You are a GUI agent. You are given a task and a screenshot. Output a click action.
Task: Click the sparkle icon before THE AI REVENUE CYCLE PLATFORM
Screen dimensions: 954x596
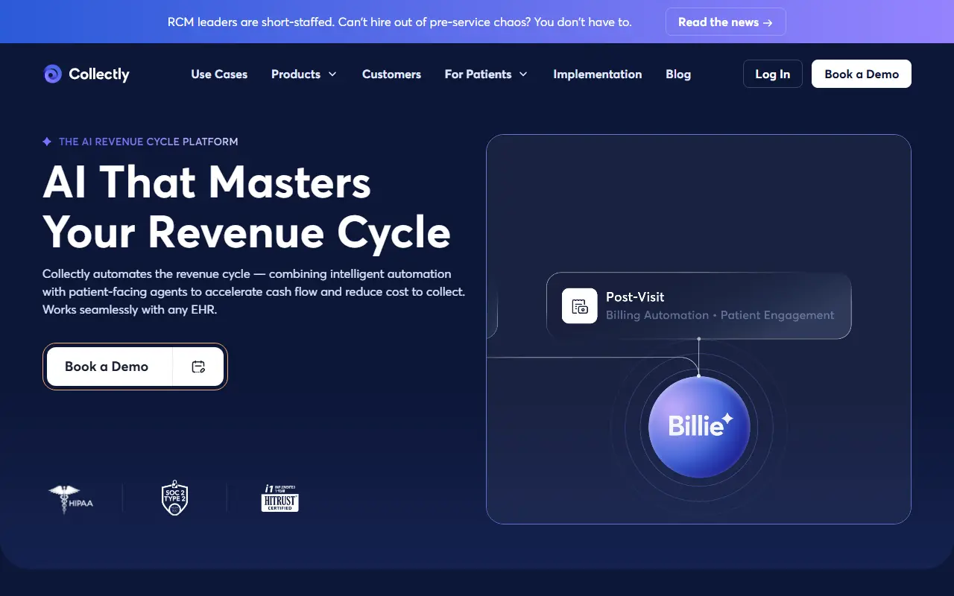47,142
